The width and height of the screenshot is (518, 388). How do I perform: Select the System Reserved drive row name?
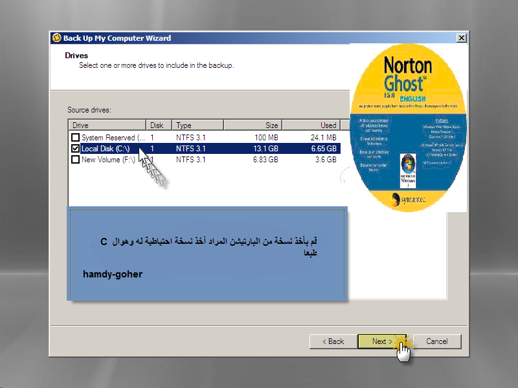(113, 138)
